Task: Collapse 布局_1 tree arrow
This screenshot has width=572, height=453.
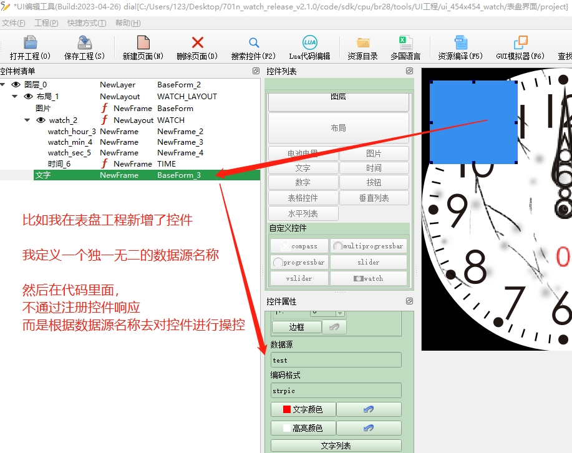Action: tap(15, 96)
